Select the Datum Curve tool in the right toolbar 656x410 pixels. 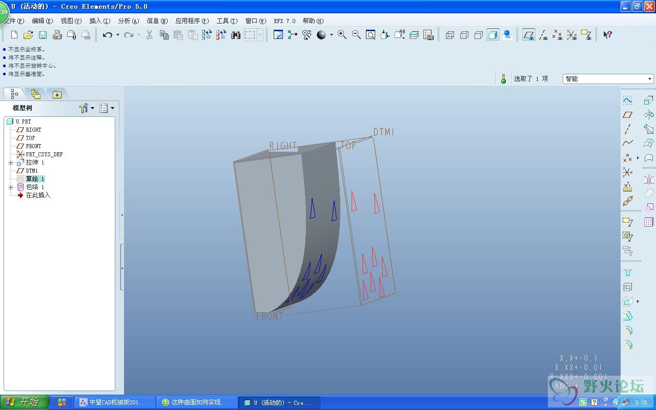[627, 143]
